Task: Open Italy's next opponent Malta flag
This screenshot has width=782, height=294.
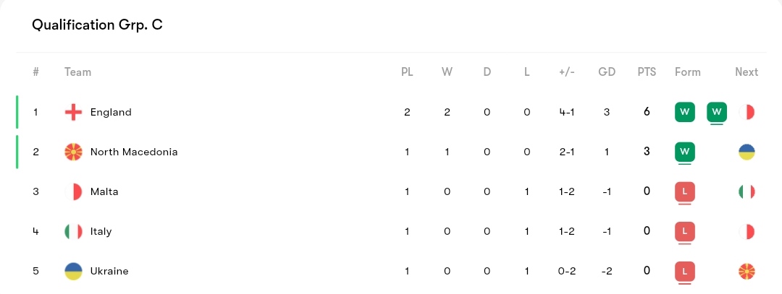Action: [747, 231]
